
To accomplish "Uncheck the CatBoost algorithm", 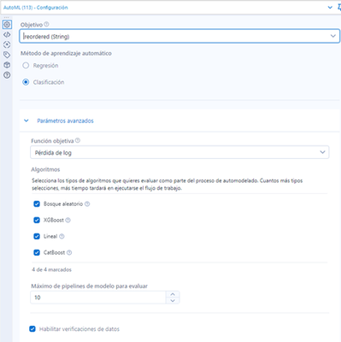I will point(37,252).
